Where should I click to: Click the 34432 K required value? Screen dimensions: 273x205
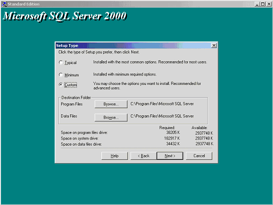173,144
